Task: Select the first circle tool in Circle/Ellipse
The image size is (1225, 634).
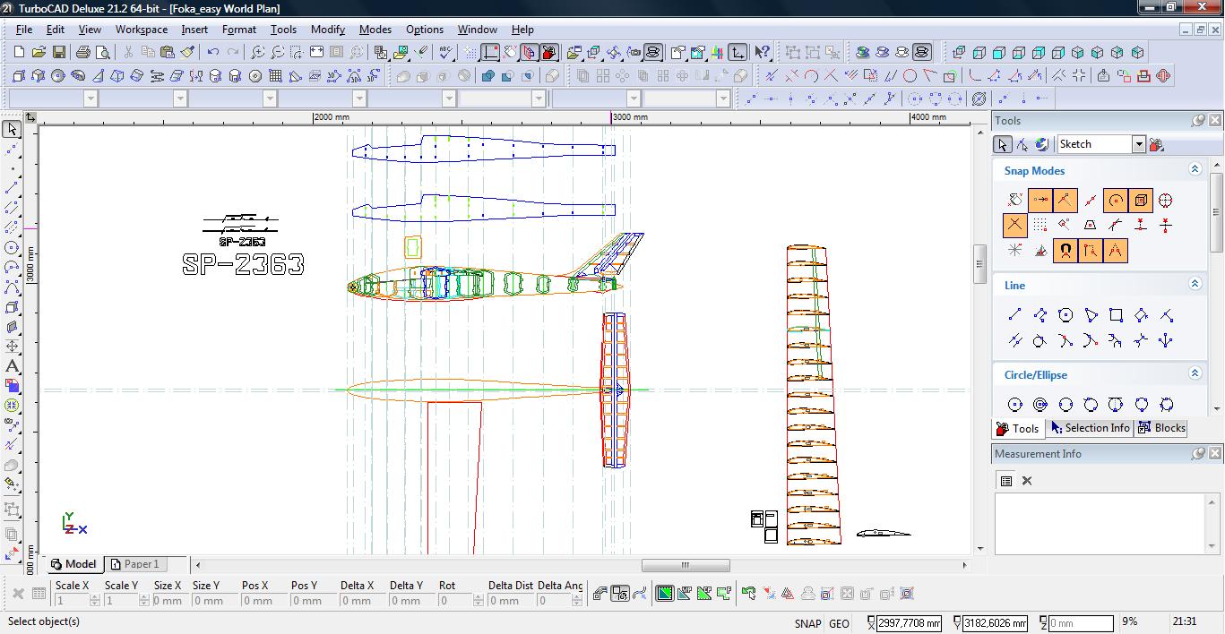Action: pyautogui.click(x=1014, y=405)
